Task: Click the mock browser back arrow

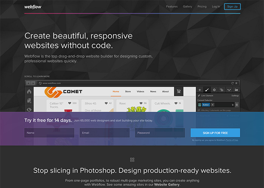Action: coord(28,83)
